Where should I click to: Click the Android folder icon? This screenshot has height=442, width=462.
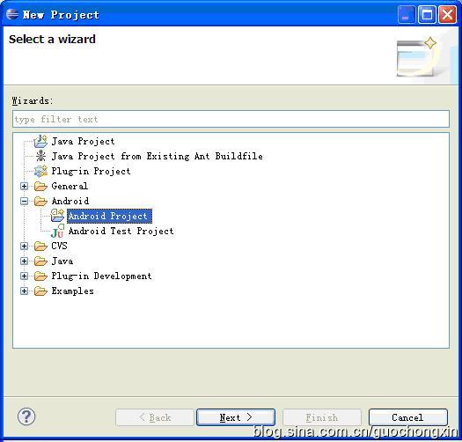[40, 201]
